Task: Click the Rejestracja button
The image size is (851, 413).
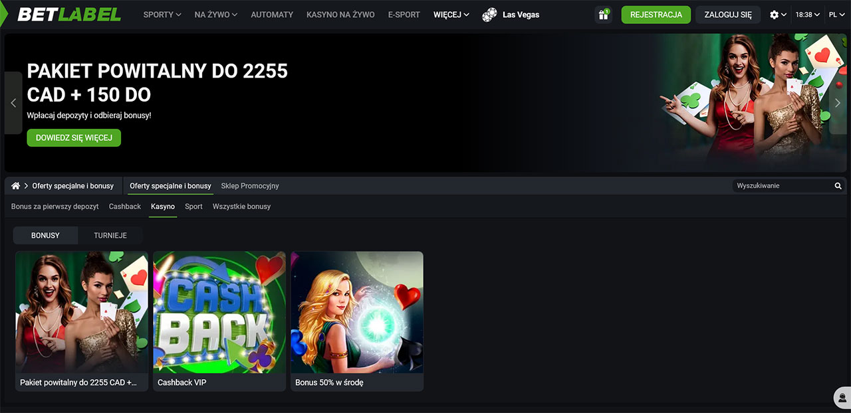Action: [656, 15]
